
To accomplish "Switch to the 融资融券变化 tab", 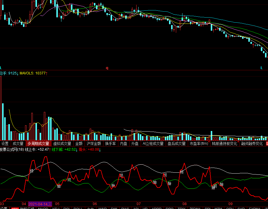I will [252, 144].
